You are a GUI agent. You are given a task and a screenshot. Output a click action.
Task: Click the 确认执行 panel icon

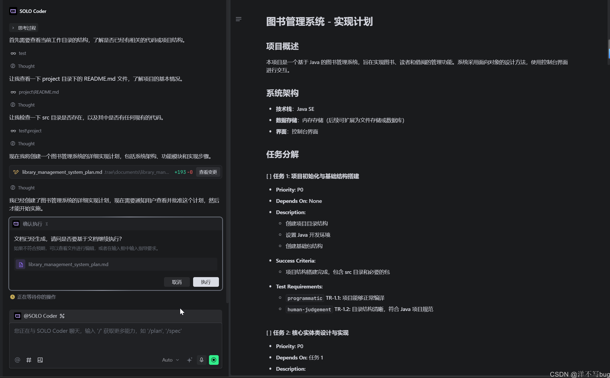pyautogui.click(x=16, y=224)
